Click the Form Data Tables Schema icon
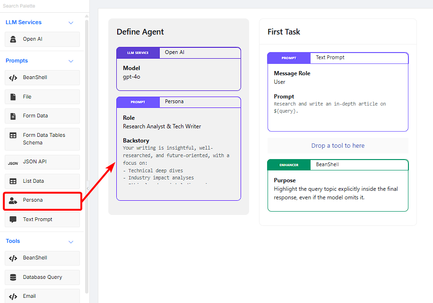This screenshot has width=433, height=303. (13, 135)
